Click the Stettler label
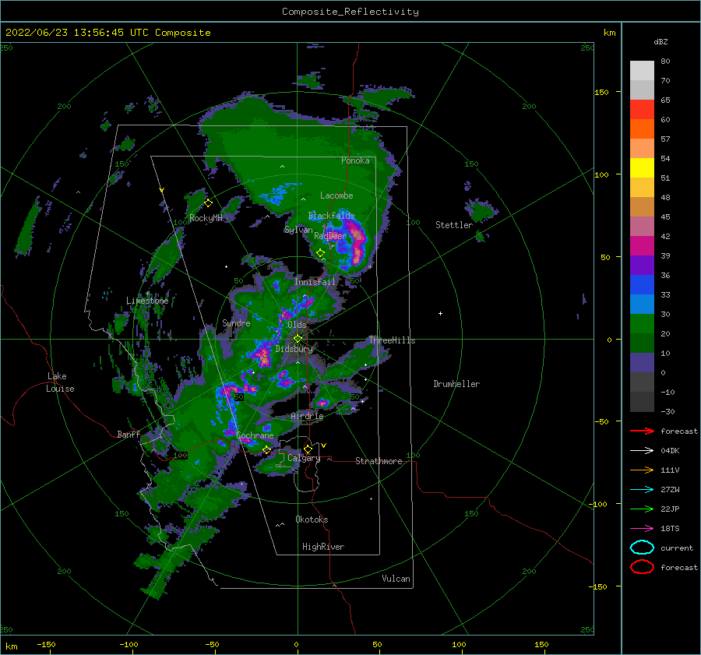The width and height of the screenshot is (701, 655). click(x=454, y=225)
